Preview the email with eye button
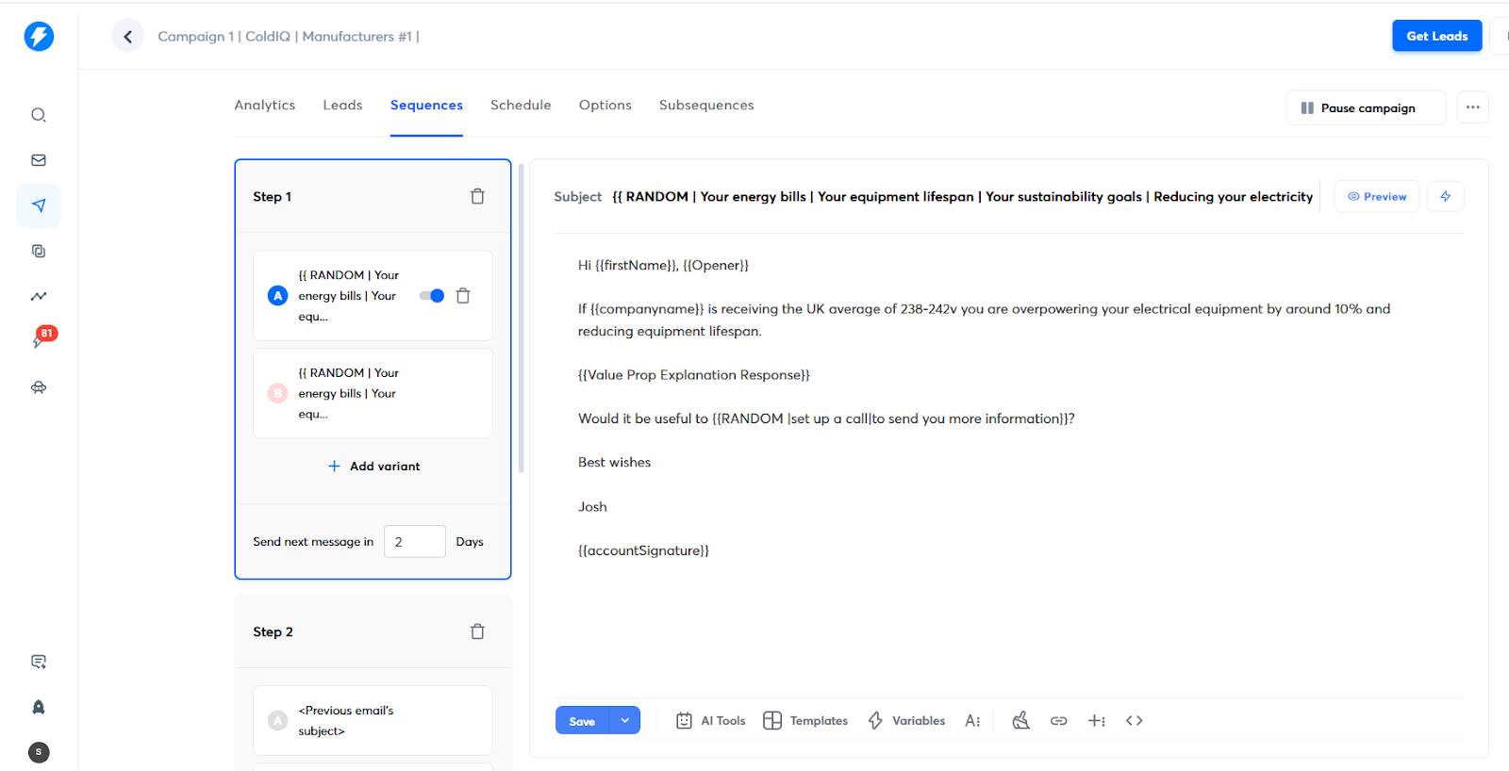The height and width of the screenshot is (771, 1509). tap(1376, 196)
